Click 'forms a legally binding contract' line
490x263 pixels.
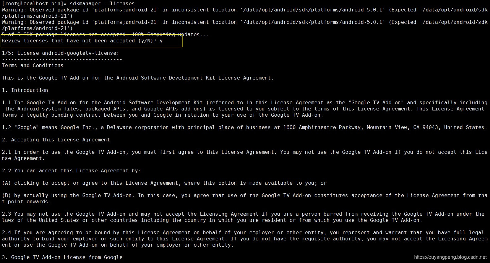[163, 115]
